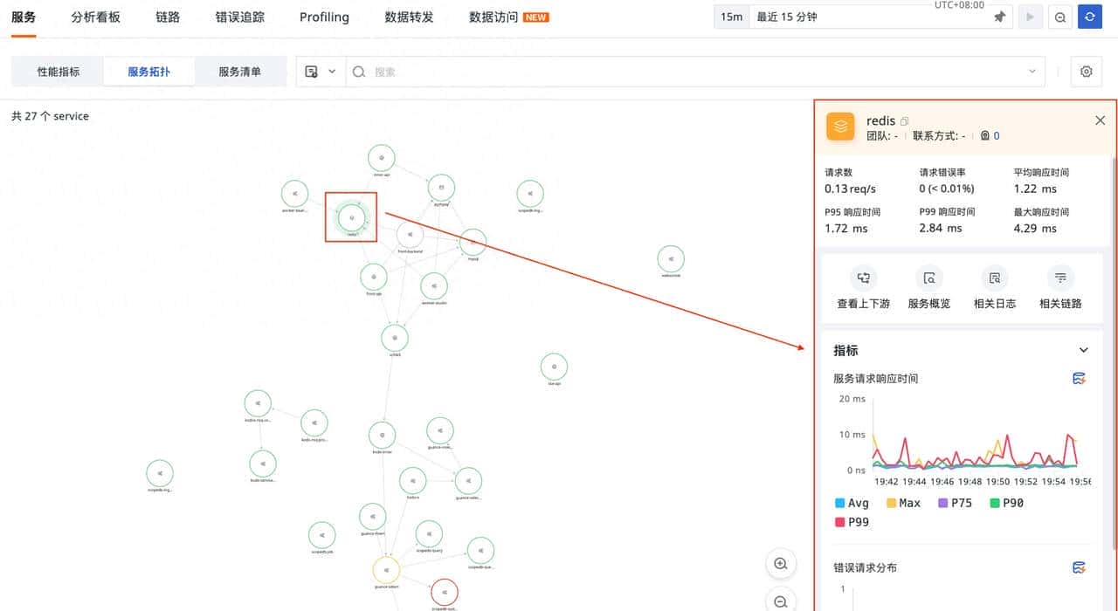Select the front-backend node

[x=410, y=236]
